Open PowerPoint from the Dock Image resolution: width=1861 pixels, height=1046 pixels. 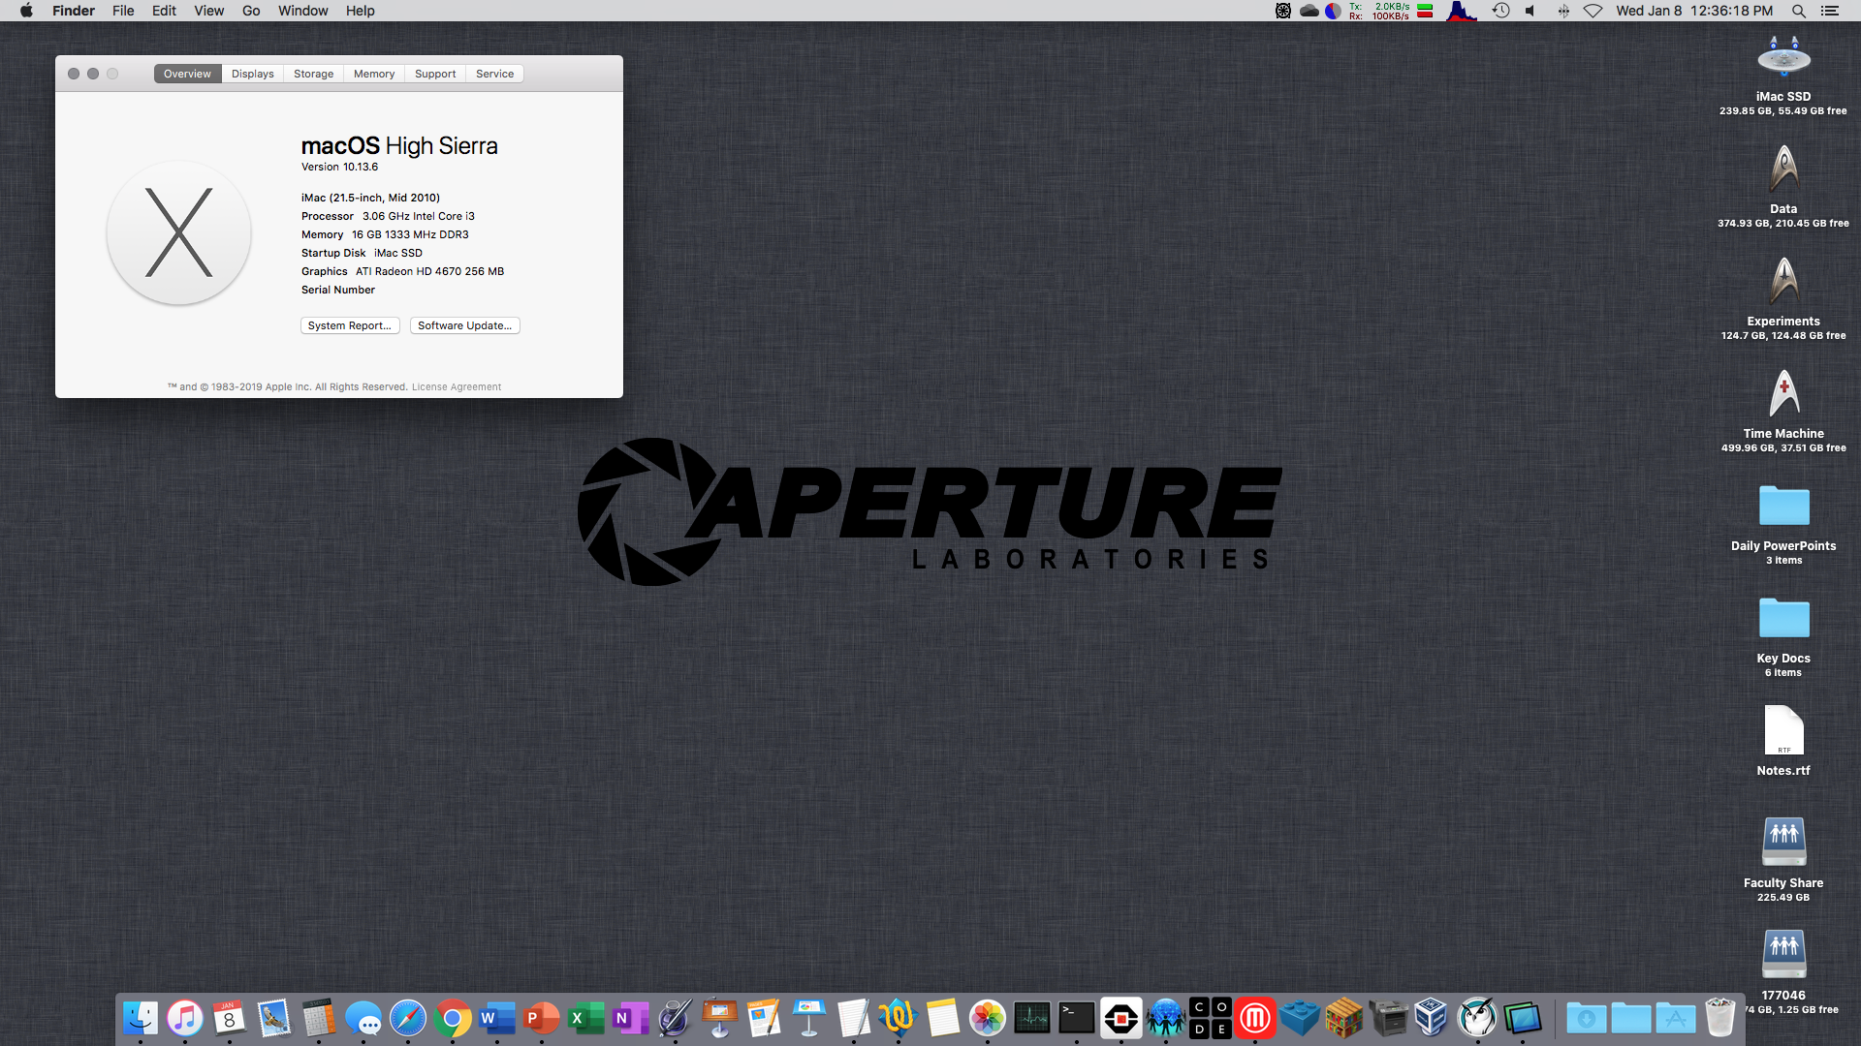click(x=542, y=1018)
